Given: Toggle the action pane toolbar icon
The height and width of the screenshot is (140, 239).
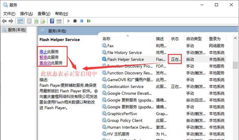Looking at the screenshot, I should tap(59, 21).
